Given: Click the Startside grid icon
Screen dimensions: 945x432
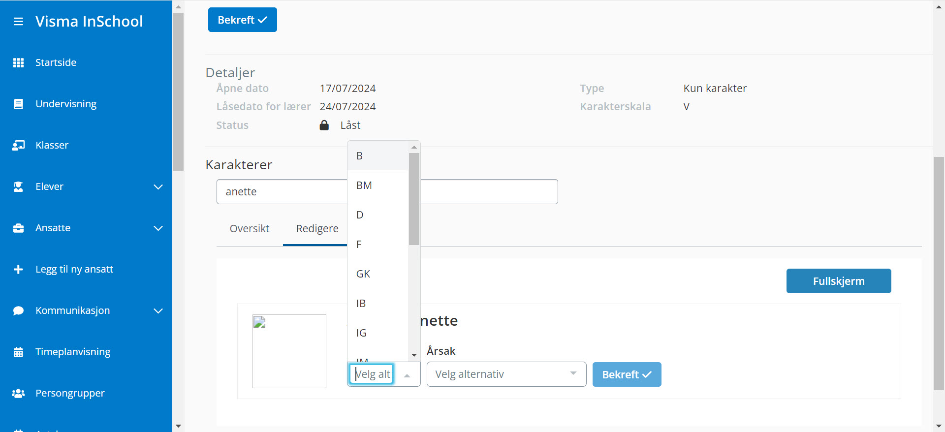Looking at the screenshot, I should pos(18,63).
